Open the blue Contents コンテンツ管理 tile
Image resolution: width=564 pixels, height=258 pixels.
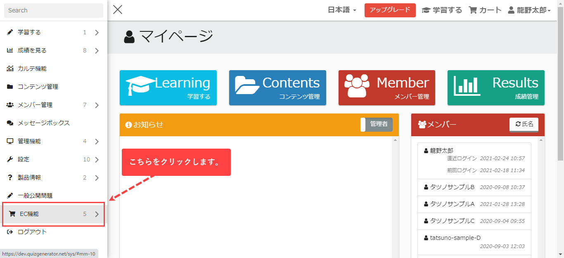point(277,88)
